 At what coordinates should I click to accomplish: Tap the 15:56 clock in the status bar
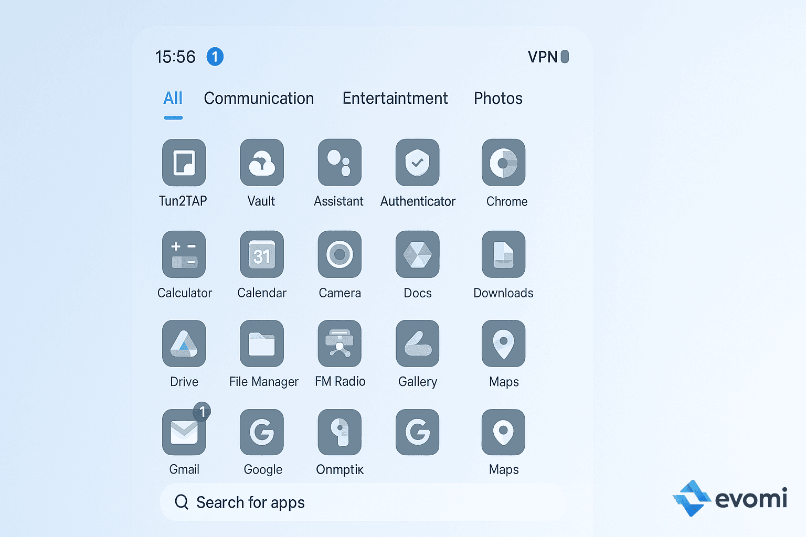click(x=175, y=57)
